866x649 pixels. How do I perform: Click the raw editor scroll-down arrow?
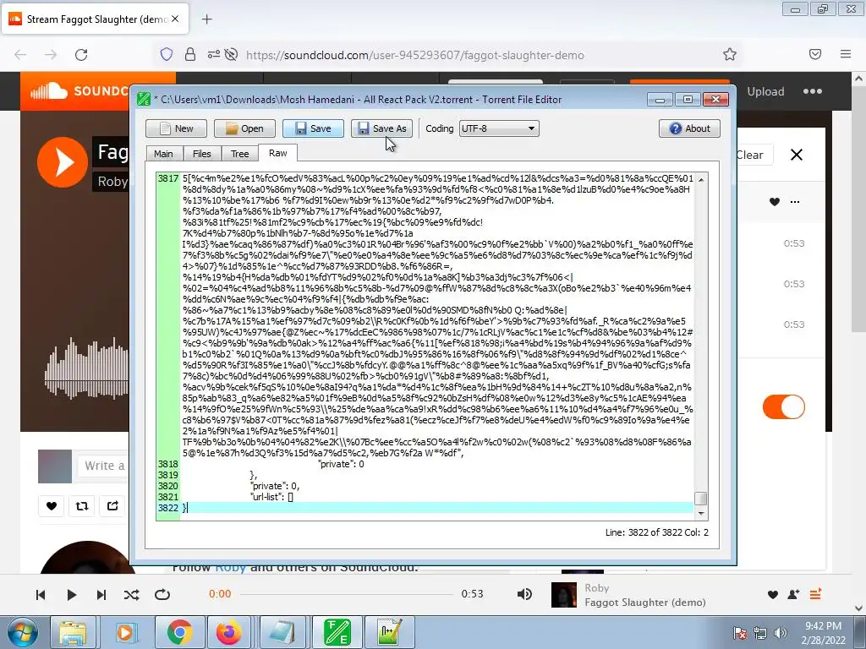[x=701, y=513]
